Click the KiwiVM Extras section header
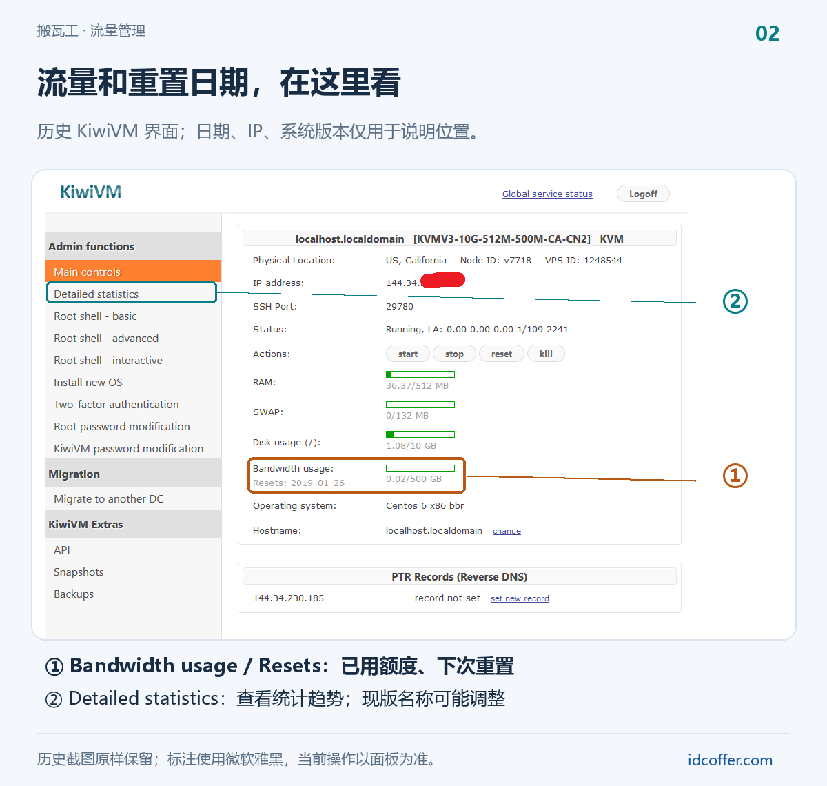 (x=133, y=524)
